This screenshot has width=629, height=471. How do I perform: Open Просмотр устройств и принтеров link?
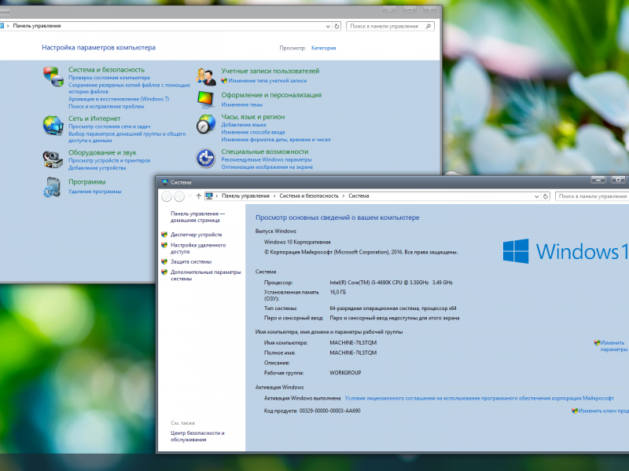(x=109, y=160)
